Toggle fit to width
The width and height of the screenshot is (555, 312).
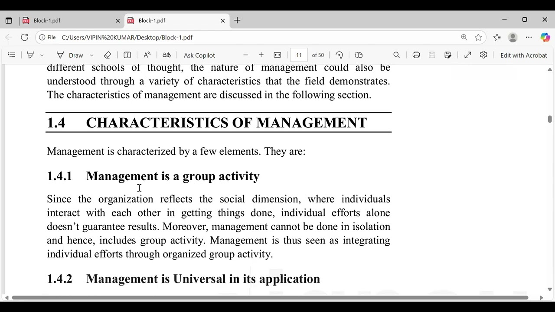[x=277, y=55]
